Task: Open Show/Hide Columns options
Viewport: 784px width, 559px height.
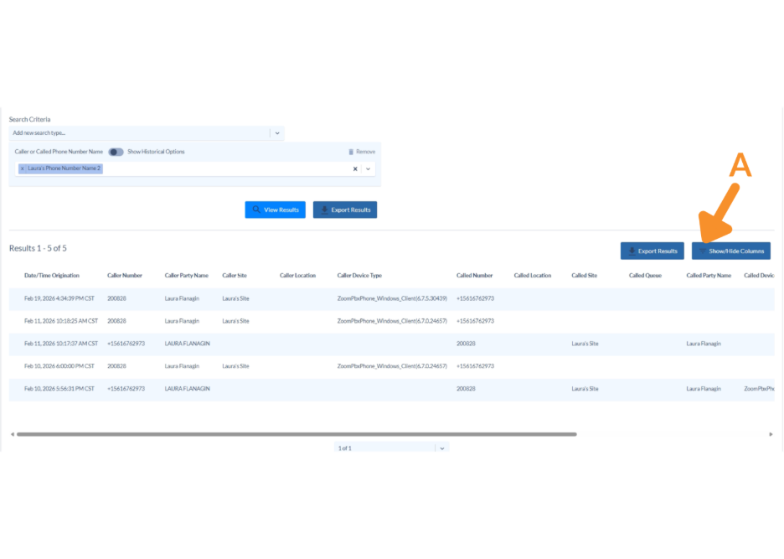Action: [730, 251]
